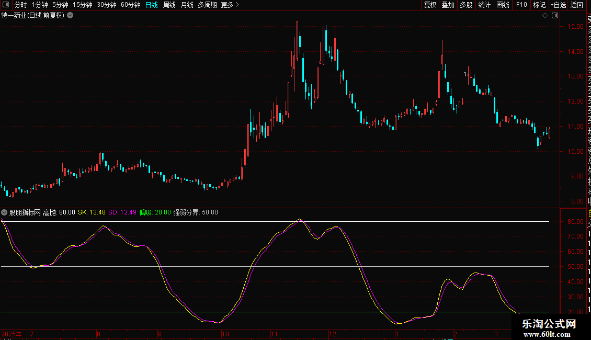Click month 8 marker on time axis
The height and width of the screenshot is (340, 591).
[98, 334]
